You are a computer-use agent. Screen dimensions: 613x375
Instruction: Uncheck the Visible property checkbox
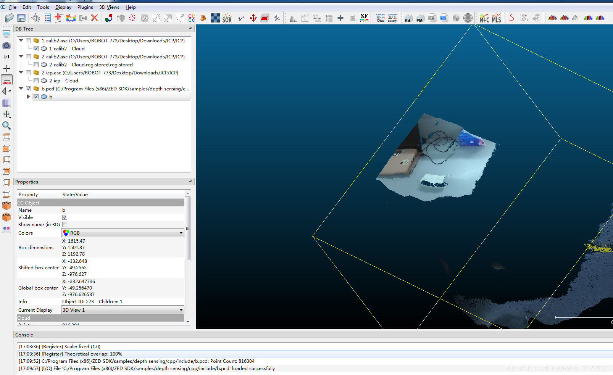(x=65, y=217)
